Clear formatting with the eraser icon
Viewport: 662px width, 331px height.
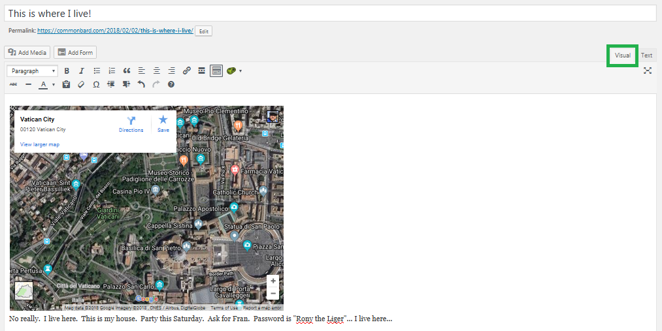point(81,84)
